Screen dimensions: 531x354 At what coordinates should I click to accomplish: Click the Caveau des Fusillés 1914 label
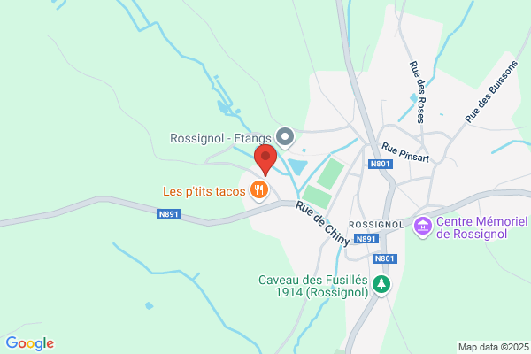[x=313, y=286]
